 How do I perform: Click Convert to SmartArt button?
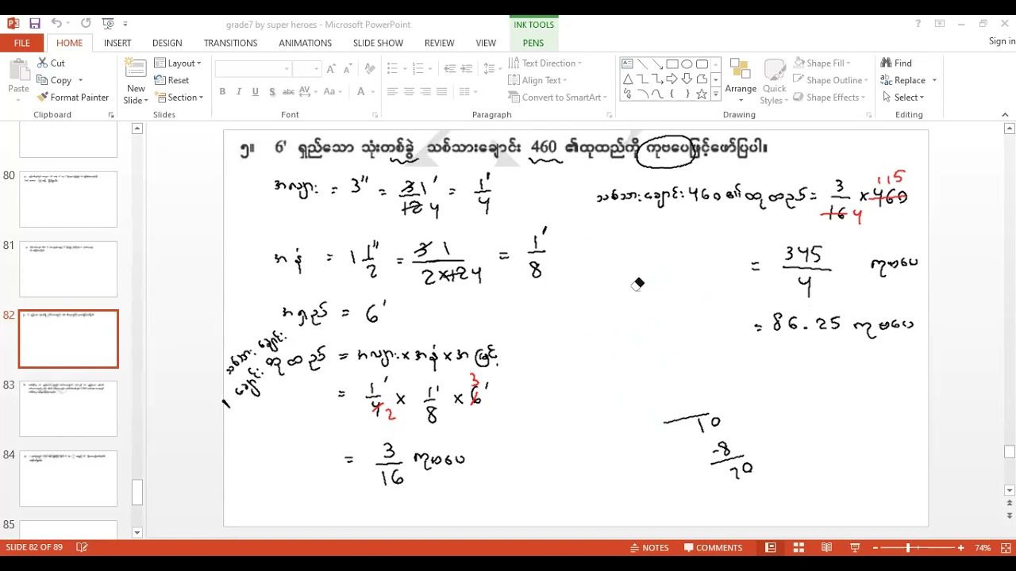[x=556, y=98]
